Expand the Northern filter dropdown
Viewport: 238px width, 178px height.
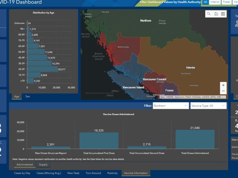pyautogui.click(x=170, y=106)
